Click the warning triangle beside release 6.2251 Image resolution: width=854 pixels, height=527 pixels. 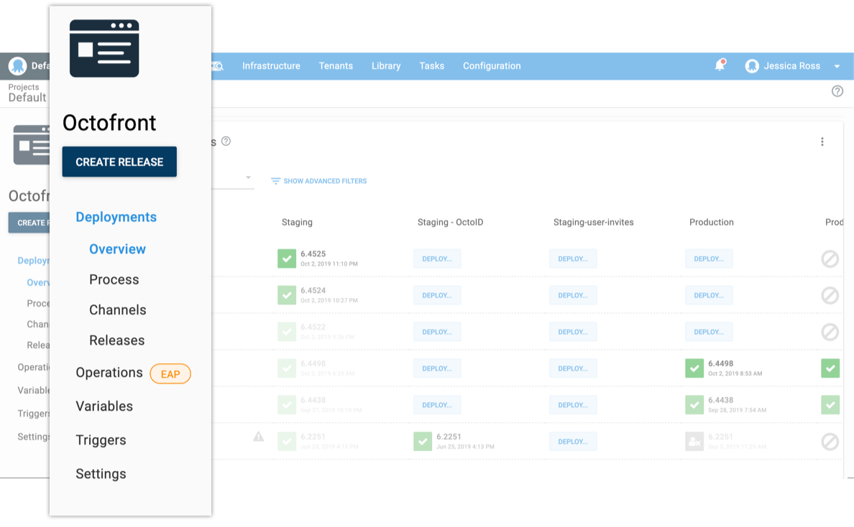(x=258, y=436)
